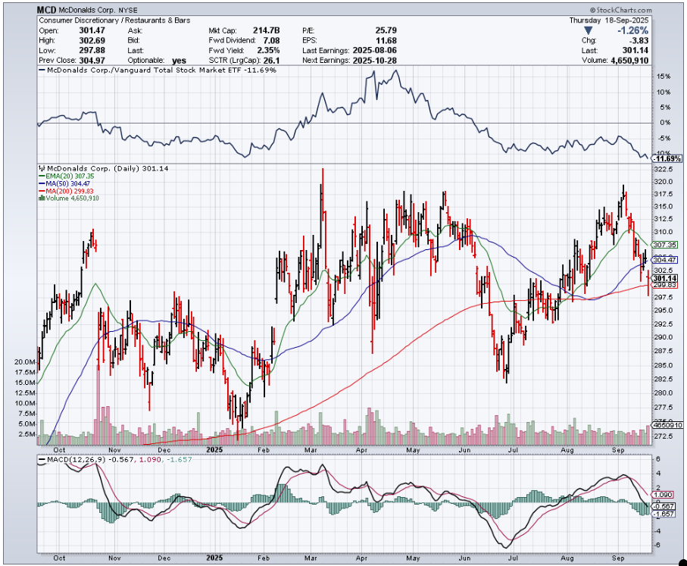Viewport: 687px width, 566px height.
Task: Click the green EMA(20) legend line marker
Action: click(42, 177)
